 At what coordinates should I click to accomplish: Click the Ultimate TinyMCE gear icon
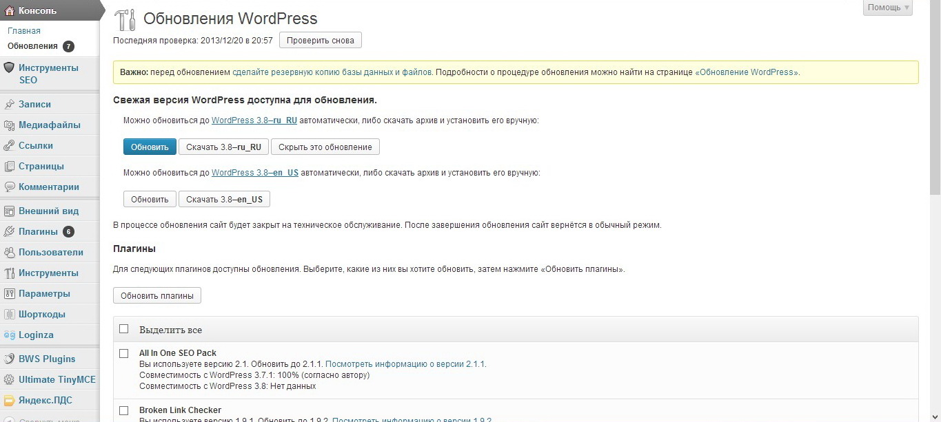[x=9, y=379]
